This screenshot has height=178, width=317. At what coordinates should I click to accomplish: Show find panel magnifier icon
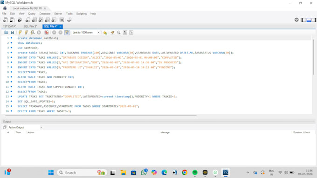pos(119,32)
